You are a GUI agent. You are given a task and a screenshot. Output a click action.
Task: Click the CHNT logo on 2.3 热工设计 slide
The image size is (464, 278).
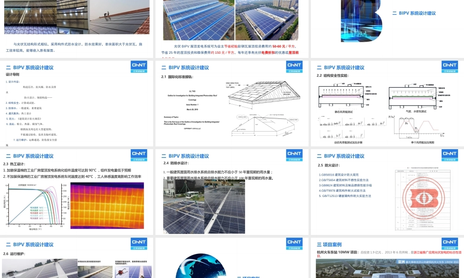tap(139, 155)
